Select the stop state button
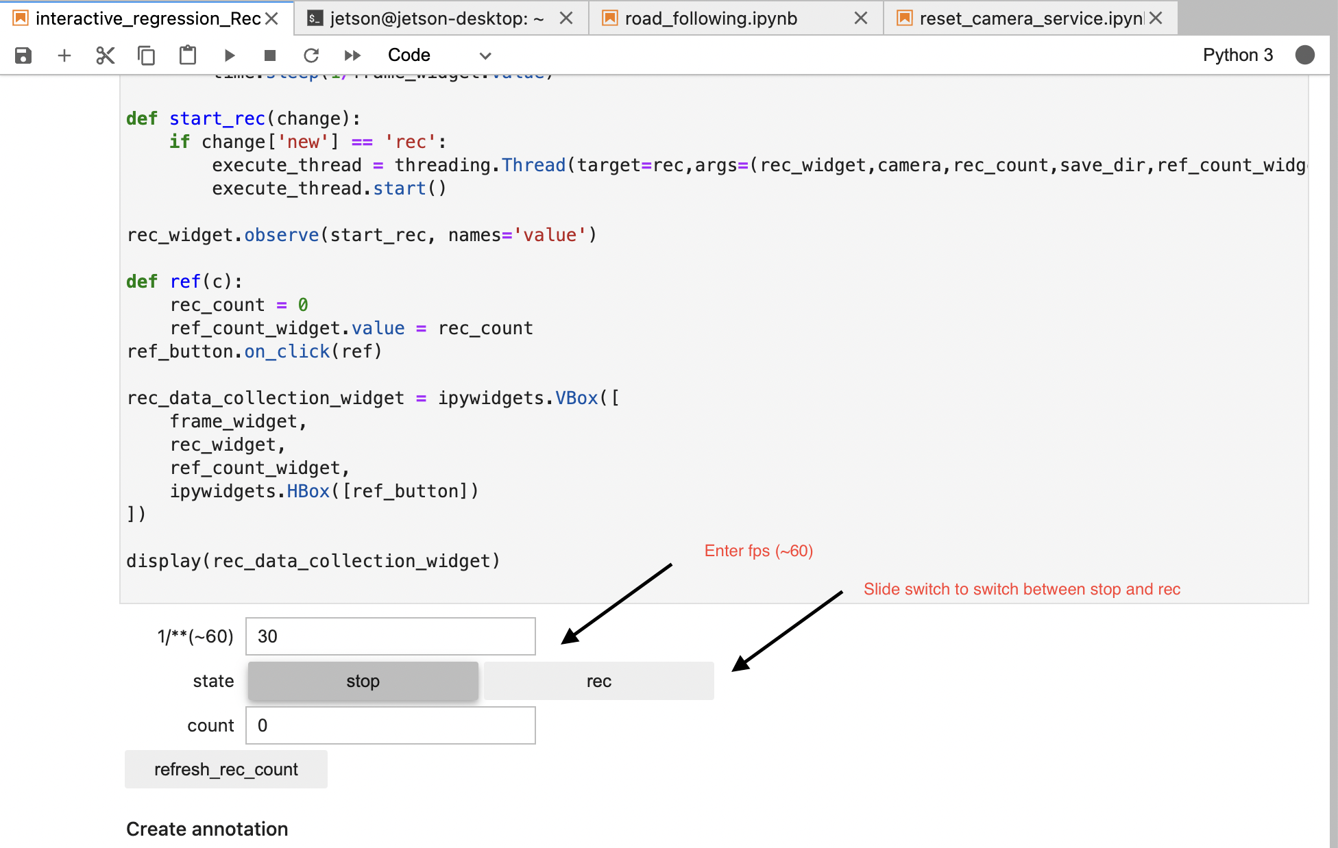This screenshot has height=848, width=1338. (363, 680)
